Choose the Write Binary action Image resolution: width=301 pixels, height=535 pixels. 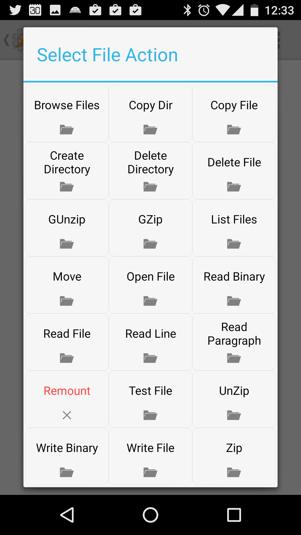coord(67,456)
